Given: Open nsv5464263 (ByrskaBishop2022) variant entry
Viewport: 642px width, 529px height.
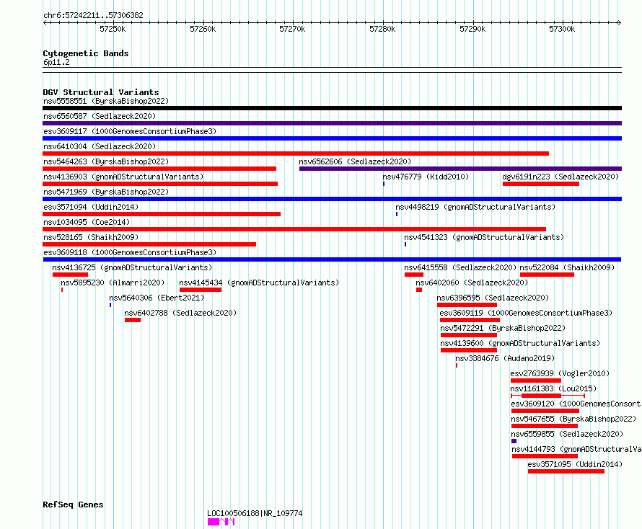Looking at the screenshot, I should tap(106, 161).
